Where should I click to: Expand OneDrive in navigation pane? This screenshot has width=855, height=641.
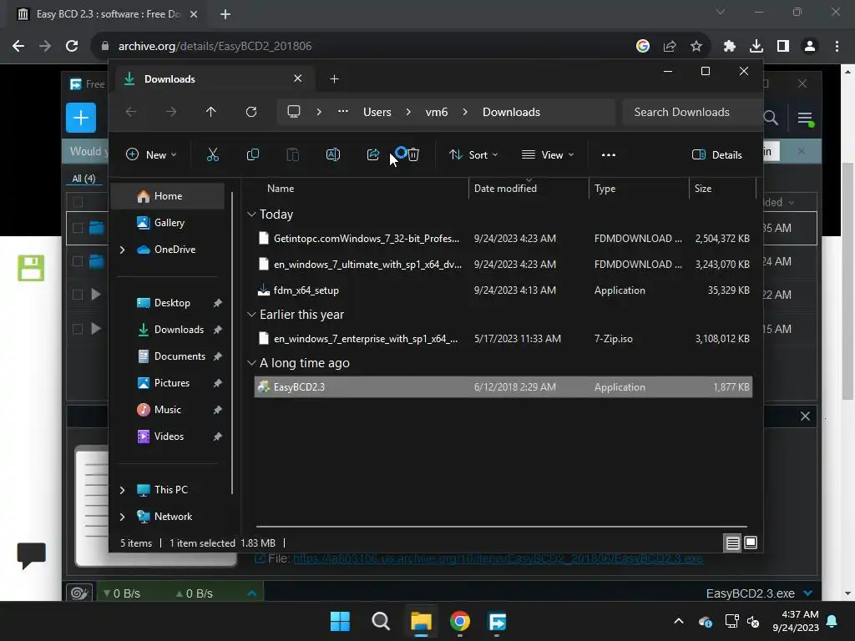(122, 250)
